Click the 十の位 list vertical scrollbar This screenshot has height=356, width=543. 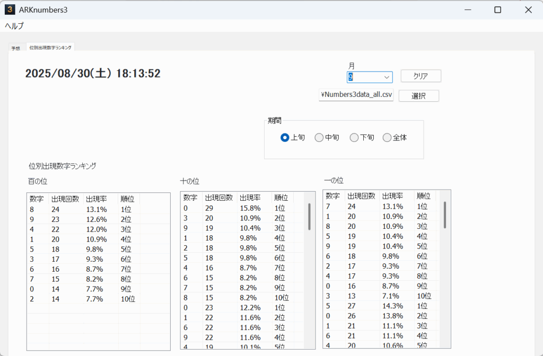pyautogui.click(x=309, y=217)
